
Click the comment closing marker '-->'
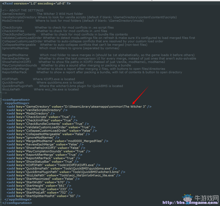[5, 93]
